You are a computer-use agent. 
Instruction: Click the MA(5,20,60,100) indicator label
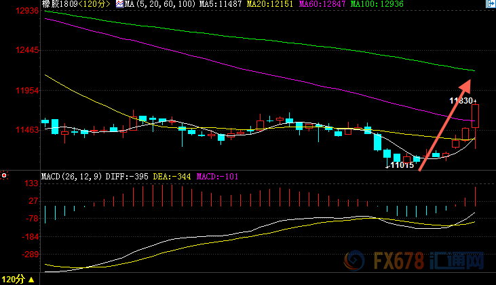160,4
